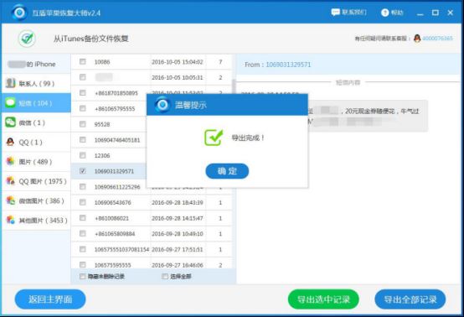
Task: Open customer service QQ number link
Action: [x=437, y=39]
